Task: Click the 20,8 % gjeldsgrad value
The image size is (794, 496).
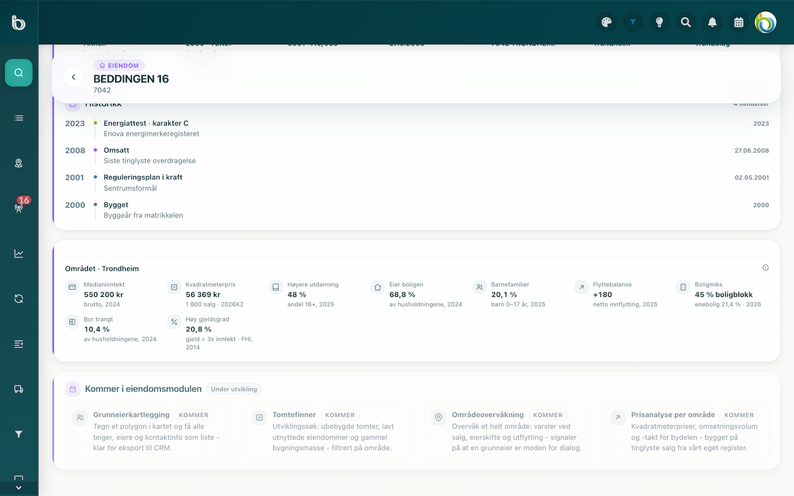Action: click(x=198, y=329)
